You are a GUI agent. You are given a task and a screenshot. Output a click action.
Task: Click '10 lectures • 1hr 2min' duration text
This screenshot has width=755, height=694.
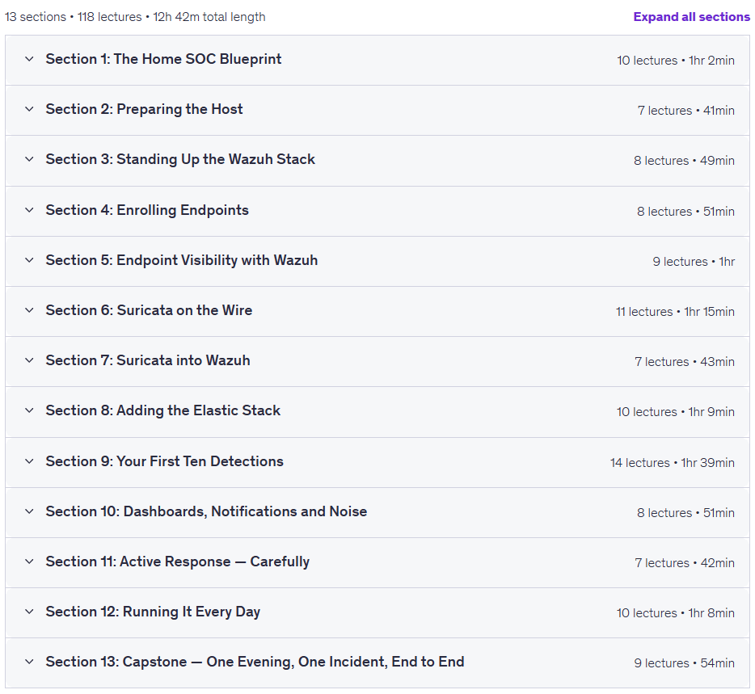click(676, 61)
